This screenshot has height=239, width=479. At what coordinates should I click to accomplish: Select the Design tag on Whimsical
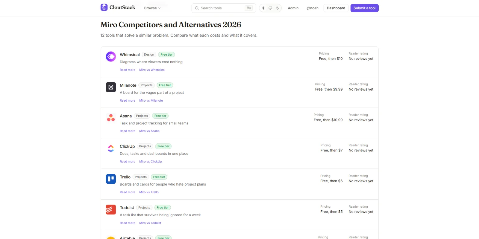[149, 55]
